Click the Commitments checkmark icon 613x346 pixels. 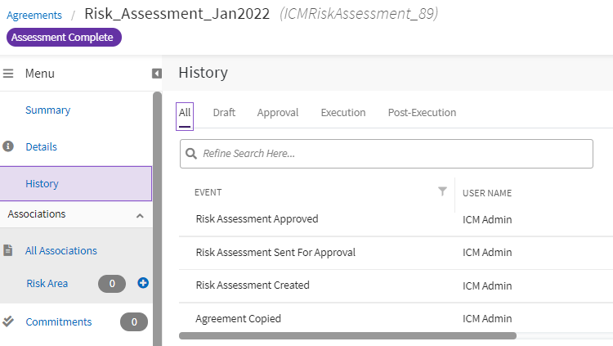(x=8, y=321)
